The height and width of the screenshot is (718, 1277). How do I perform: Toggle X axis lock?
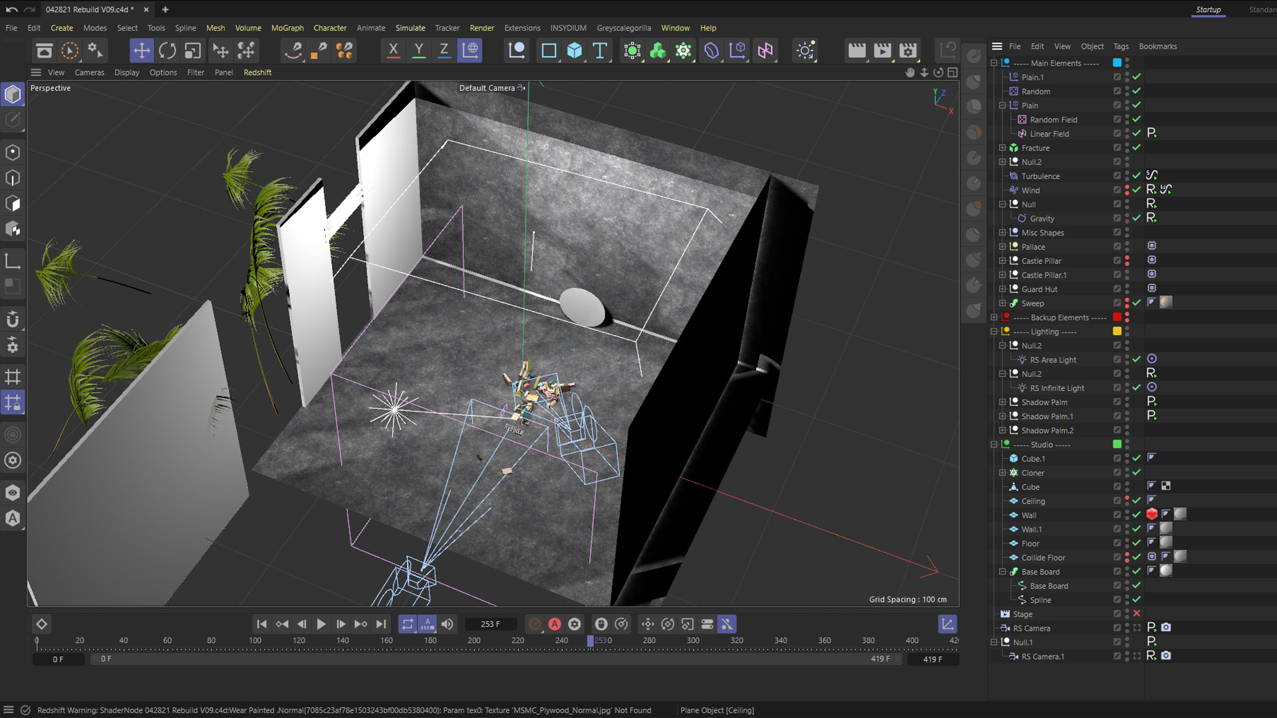[x=393, y=51]
